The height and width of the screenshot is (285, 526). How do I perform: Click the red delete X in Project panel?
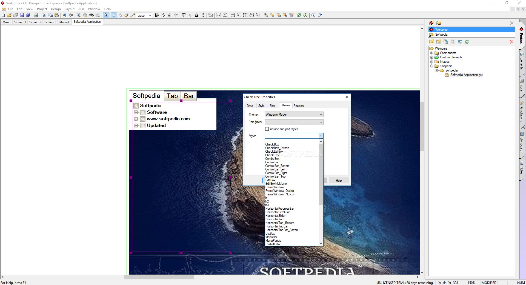(511, 42)
